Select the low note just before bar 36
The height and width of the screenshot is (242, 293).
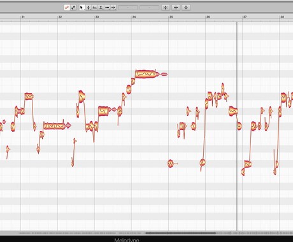pyautogui.click(x=203, y=163)
